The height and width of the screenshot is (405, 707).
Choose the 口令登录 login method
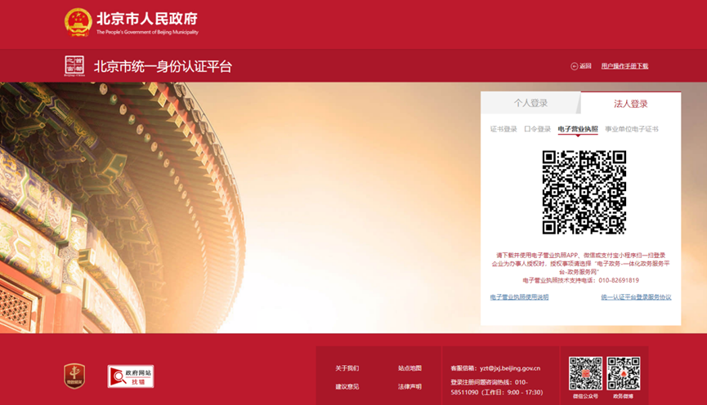point(538,129)
